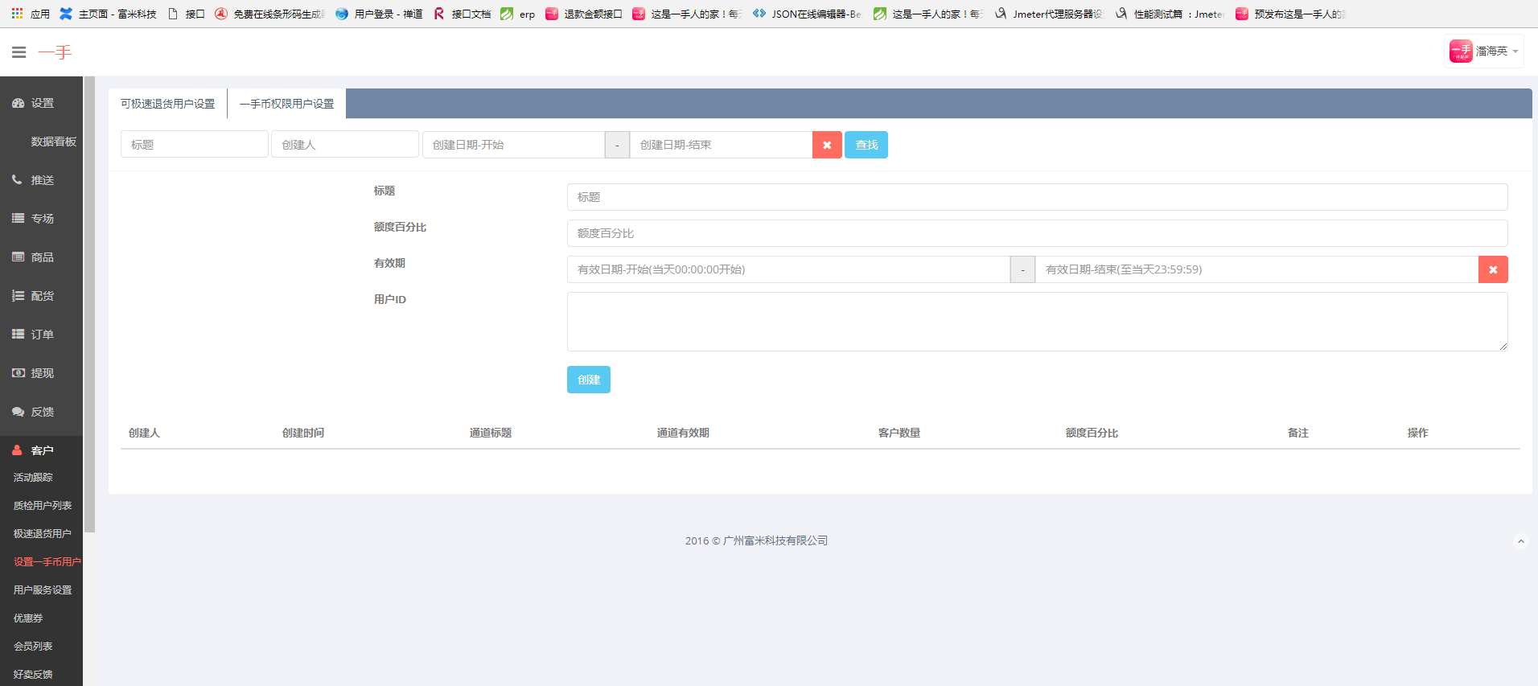Click the user avatar icon
This screenshot has height=686, width=1538.
(x=1461, y=51)
